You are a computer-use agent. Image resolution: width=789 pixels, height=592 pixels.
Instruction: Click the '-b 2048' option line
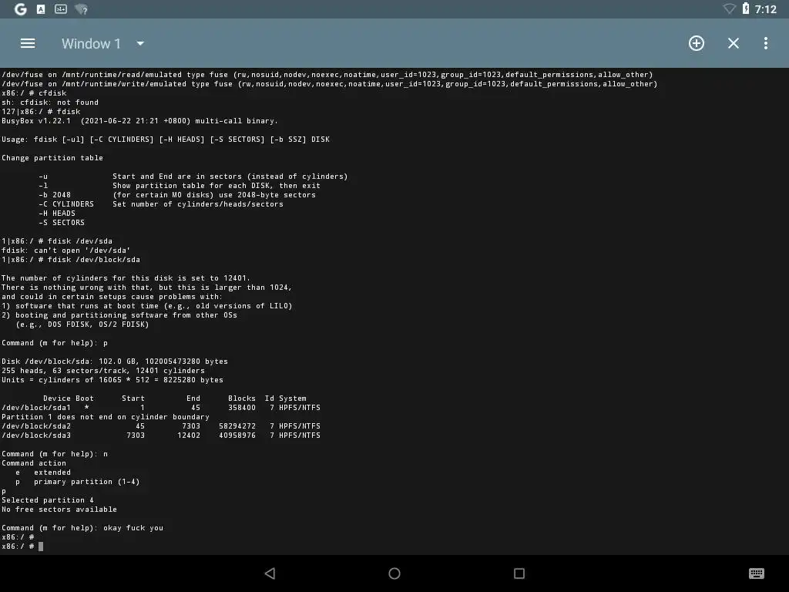point(177,195)
